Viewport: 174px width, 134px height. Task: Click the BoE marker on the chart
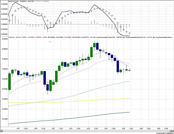[x=50, y=42]
